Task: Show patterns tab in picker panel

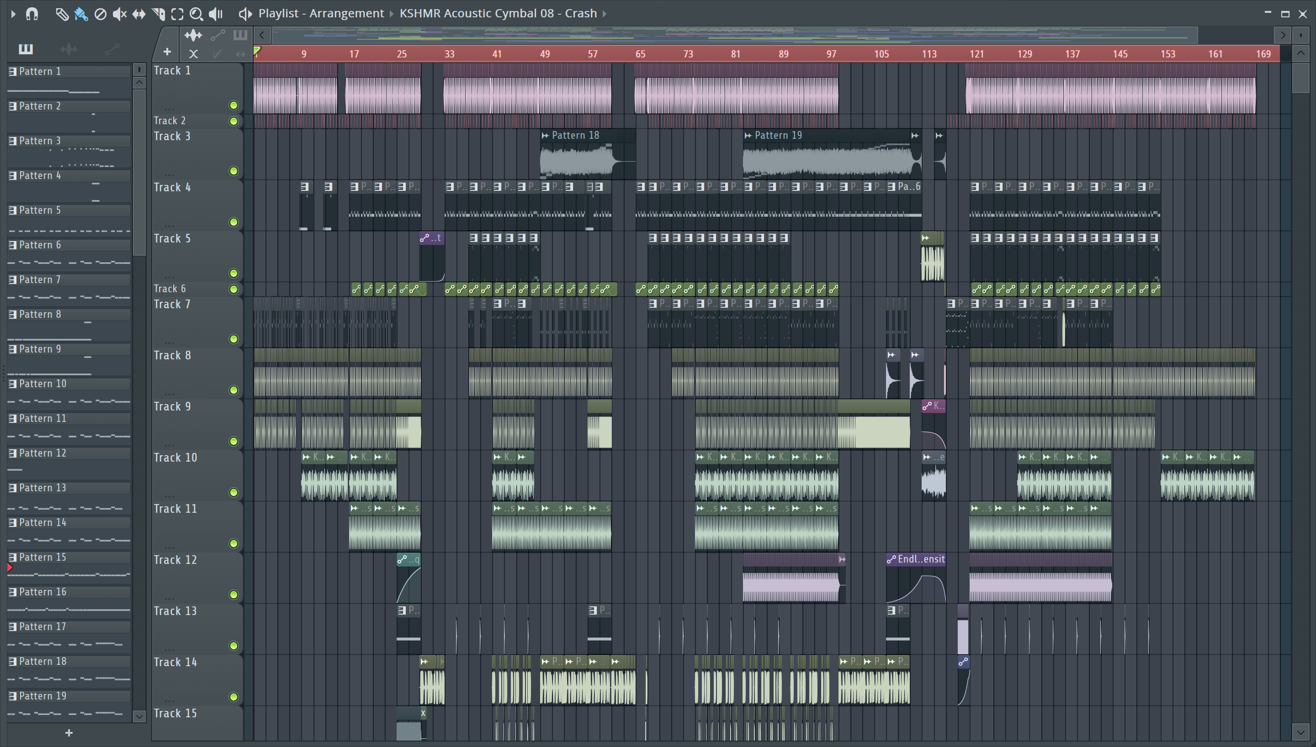Action: pyautogui.click(x=26, y=49)
